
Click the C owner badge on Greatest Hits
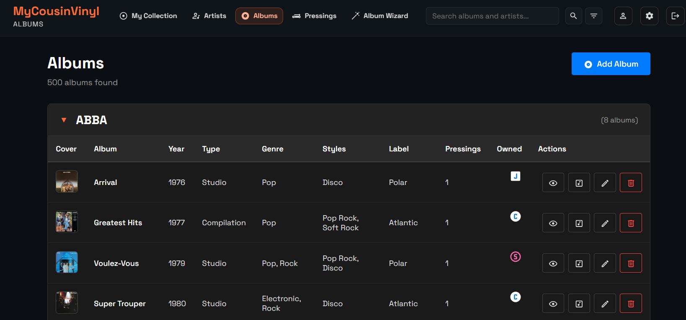pyautogui.click(x=516, y=216)
